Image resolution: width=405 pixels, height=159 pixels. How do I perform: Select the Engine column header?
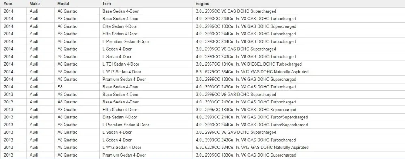click(x=202, y=4)
